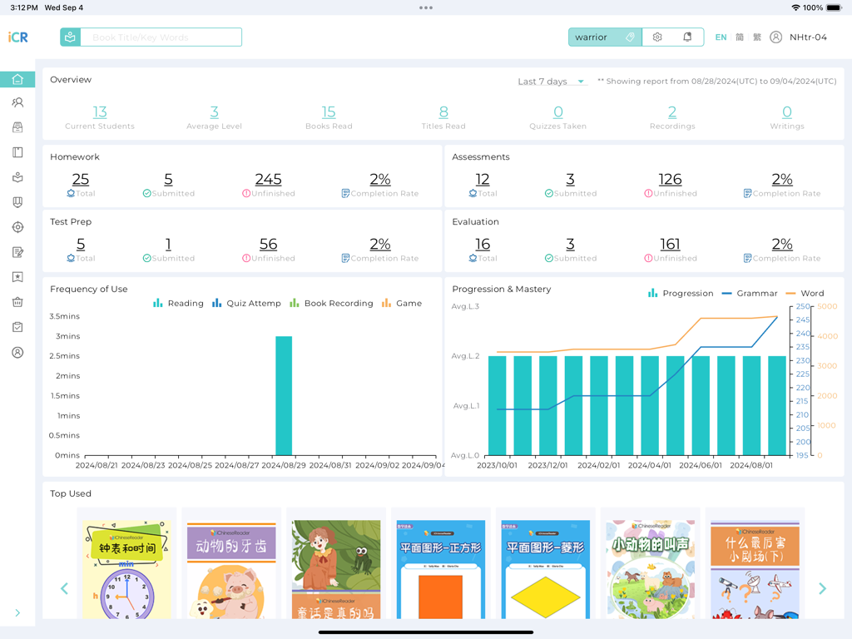Image resolution: width=852 pixels, height=639 pixels.
Task: Click the notification bell icon near warrior tag
Action: pos(686,37)
